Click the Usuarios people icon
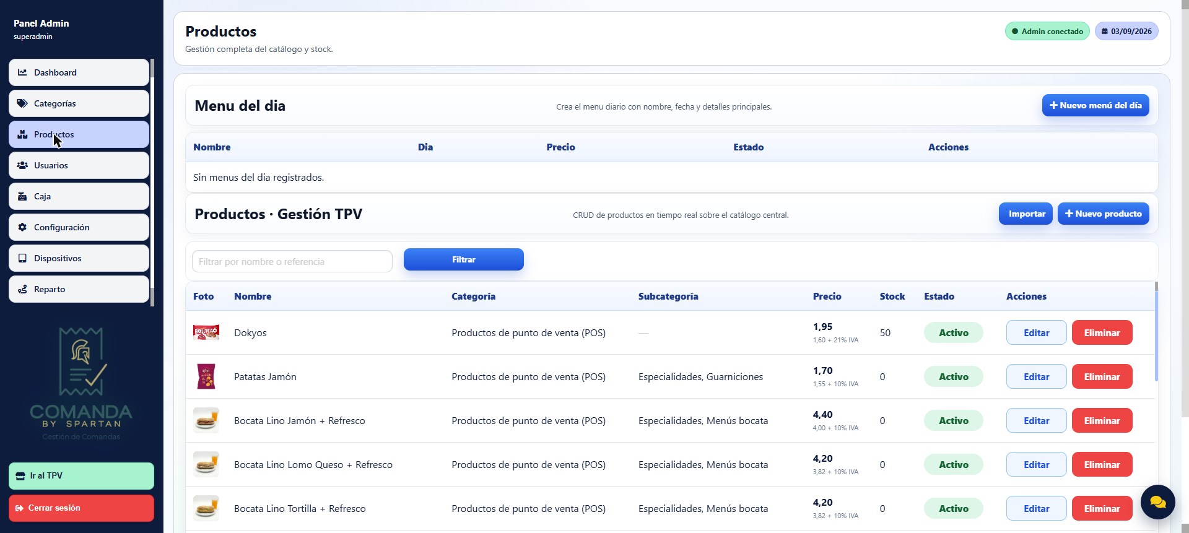This screenshot has height=533, width=1189. point(22,165)
